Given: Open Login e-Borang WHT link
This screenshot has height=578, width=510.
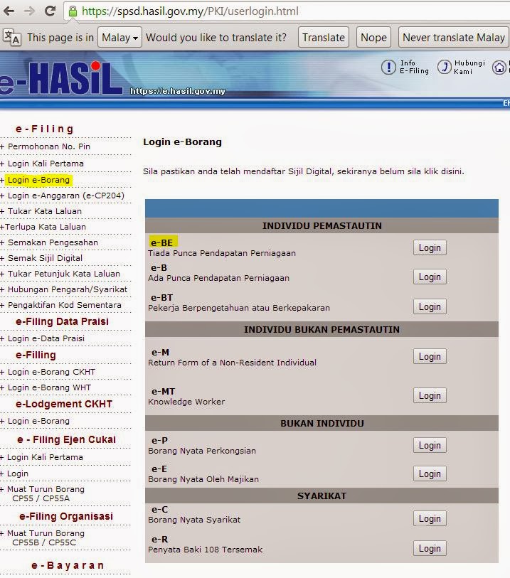Looking at the screenshot, I should 49,387.
